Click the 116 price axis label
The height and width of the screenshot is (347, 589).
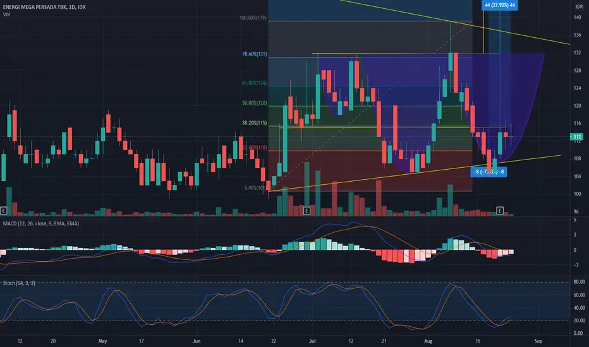(578, 124)
